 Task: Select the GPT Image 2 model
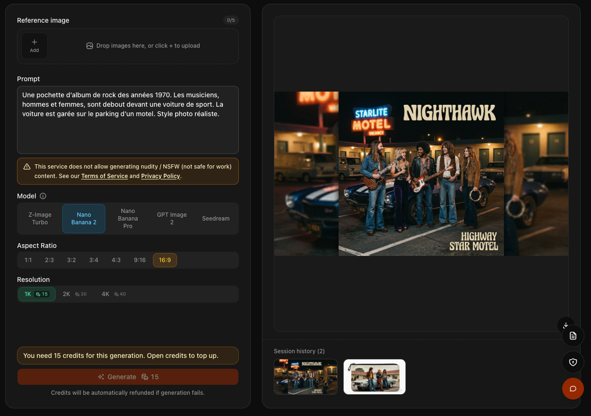pyautogui.click(x=172, y=219)
